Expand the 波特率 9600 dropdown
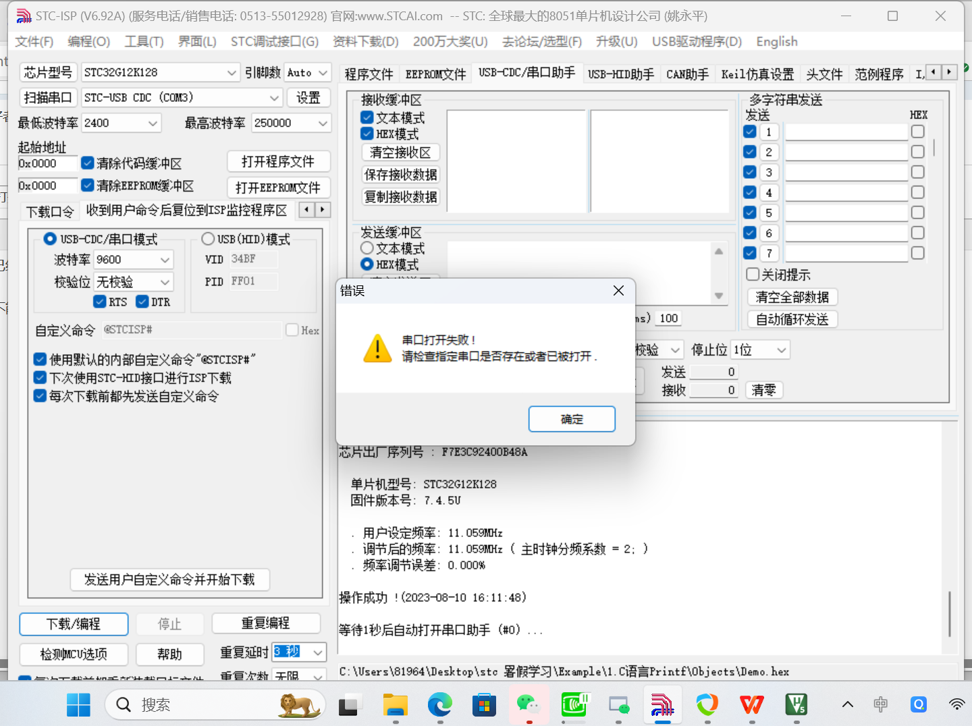 coord(165,260)
